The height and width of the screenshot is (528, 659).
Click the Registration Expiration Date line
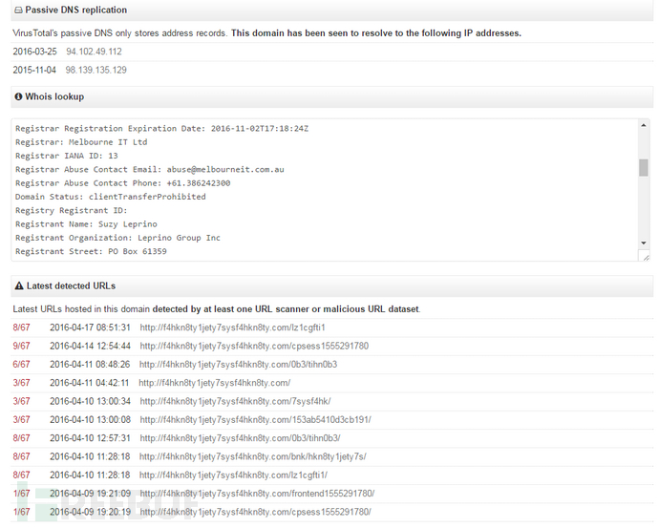[x=161, y=129]
